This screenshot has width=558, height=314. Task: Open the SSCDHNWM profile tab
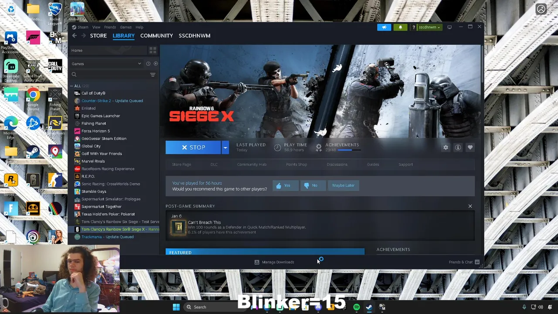pyautogui.click(x=194, y=36)
